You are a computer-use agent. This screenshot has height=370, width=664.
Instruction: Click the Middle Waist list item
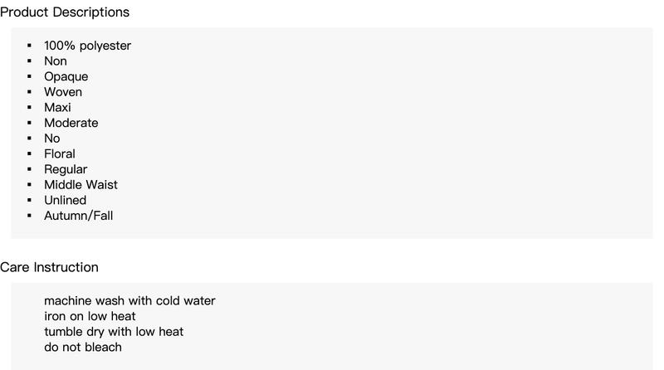81,184
